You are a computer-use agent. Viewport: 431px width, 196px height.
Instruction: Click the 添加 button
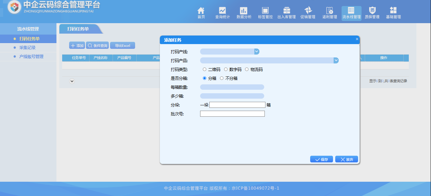pos(77,46)
